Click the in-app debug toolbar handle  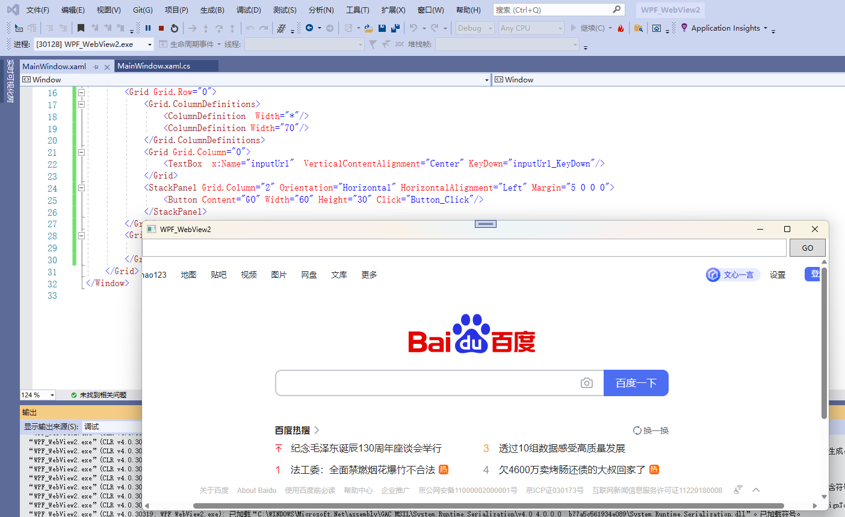[x=485, y=224]
